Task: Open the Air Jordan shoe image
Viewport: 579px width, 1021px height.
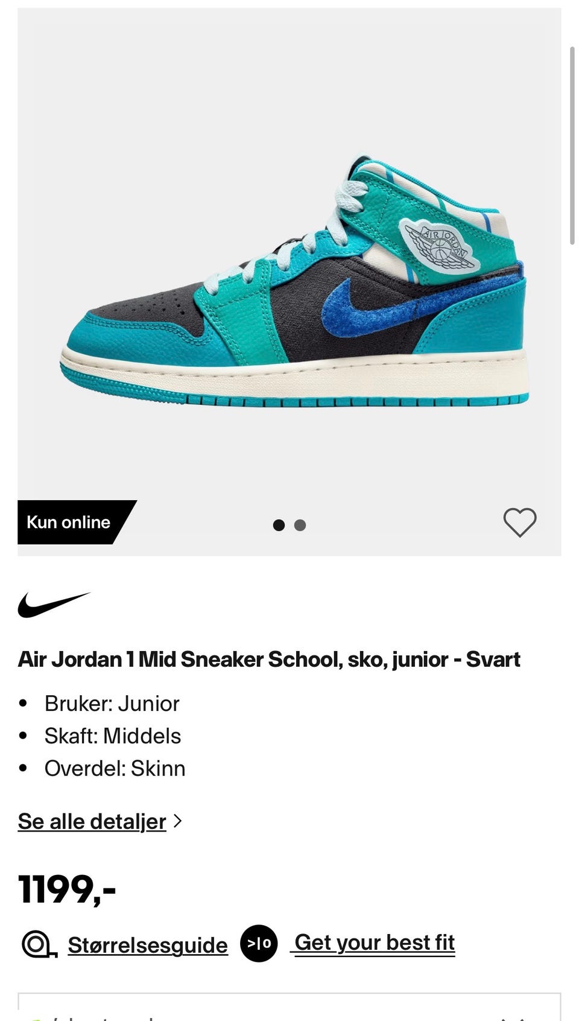Action: click(x=294, y=281)
